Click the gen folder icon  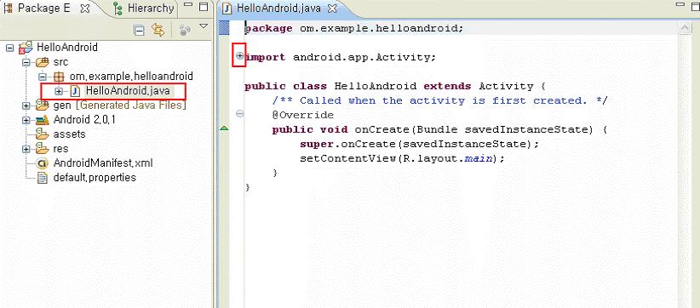click(x=43, y=106)
